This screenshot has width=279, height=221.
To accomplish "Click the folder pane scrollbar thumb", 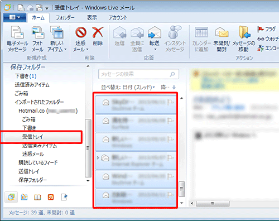I will point(88,148).
